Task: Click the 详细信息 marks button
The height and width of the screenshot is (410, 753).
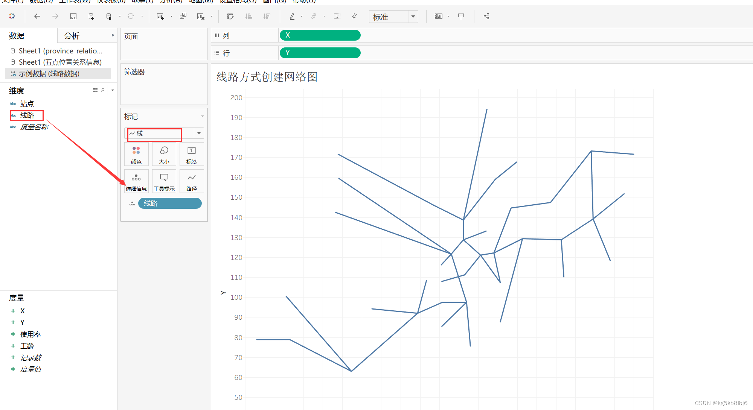Action: [x=136, y=182]
